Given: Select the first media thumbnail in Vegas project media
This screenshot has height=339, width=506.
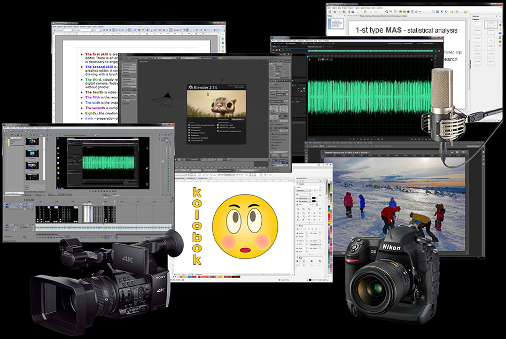Looking at the screenshot, I should pos(32,141).
